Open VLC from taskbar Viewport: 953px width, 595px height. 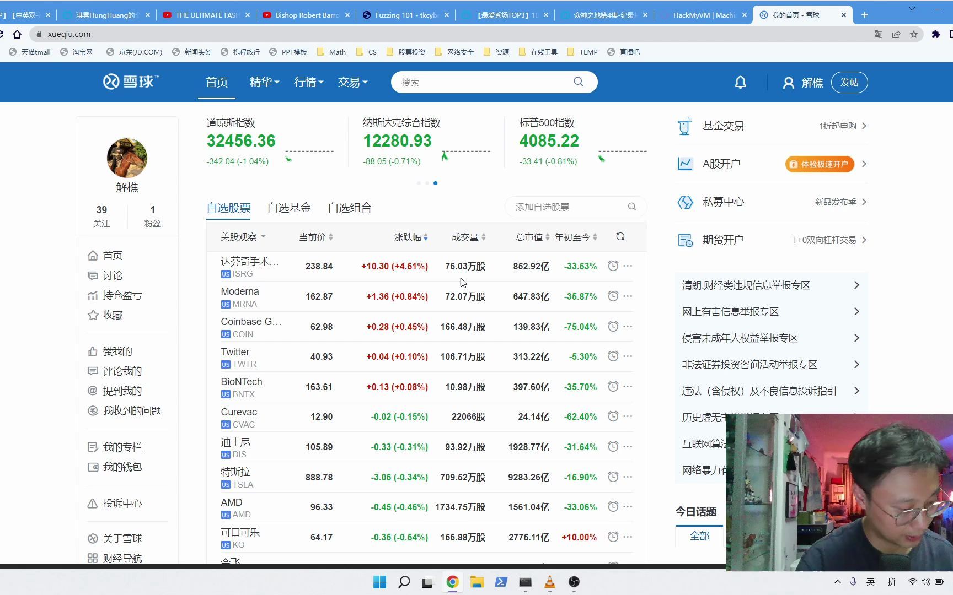click(x=549, y=582)
